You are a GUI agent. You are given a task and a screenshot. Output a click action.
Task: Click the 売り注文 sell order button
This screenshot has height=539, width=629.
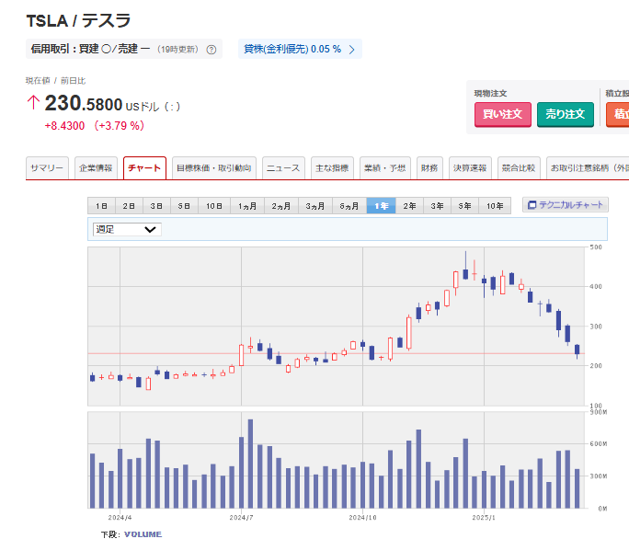coord(566,114)
